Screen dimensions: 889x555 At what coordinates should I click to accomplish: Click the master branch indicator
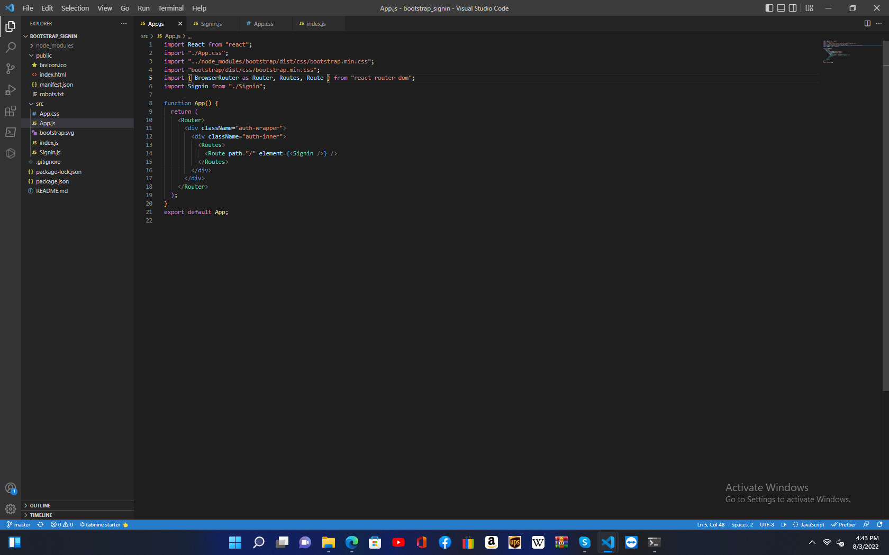pos(19,524)
